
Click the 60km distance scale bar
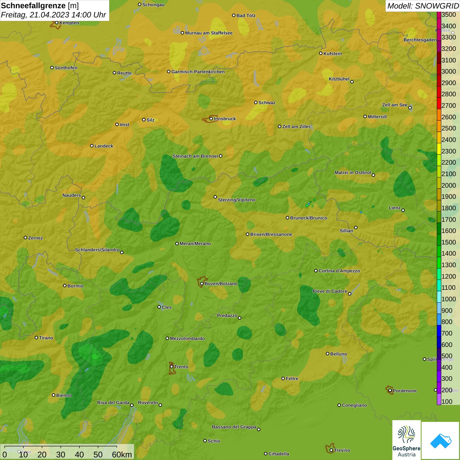61,447
